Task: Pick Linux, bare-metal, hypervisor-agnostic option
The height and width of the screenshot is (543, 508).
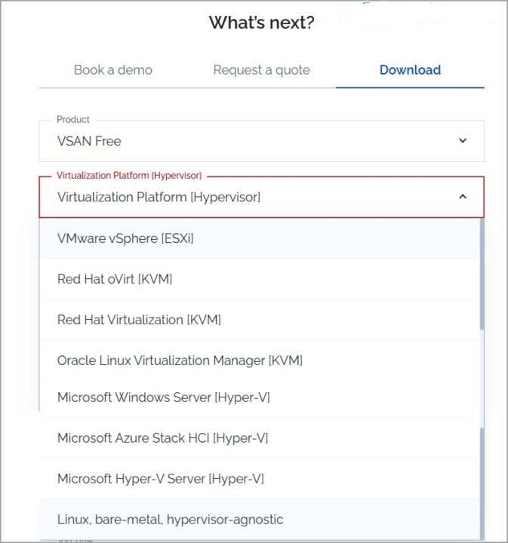Action: pos(260,519)
